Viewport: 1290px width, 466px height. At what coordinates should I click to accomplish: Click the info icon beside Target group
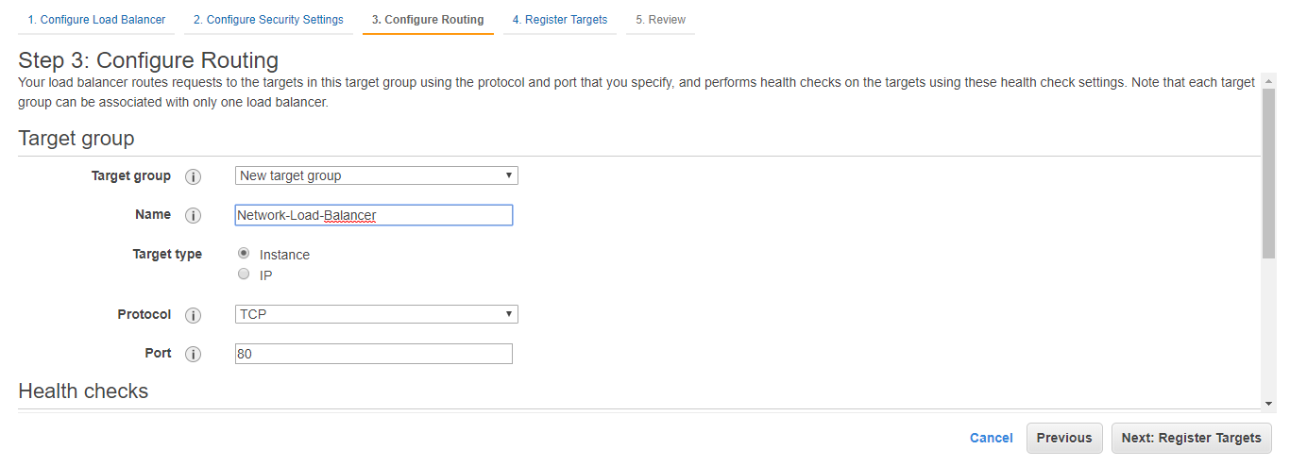[x=194, y=176]
